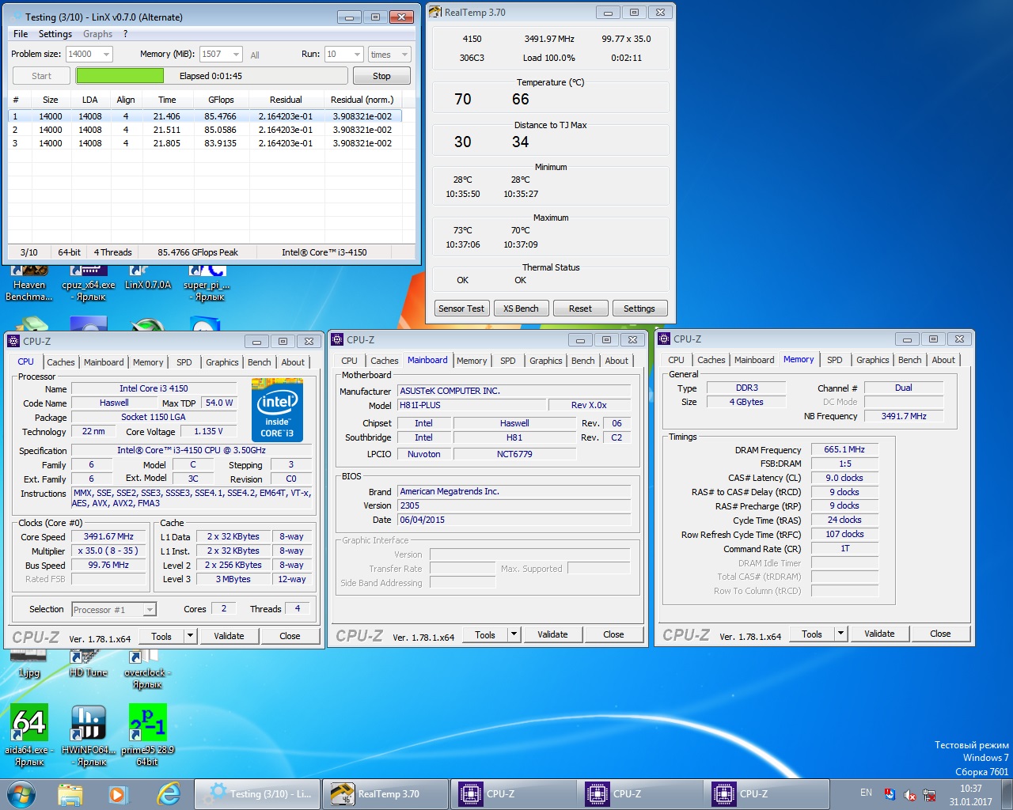Open the Run count dropdown in LinX
Image resolution: width=1013 pixels, height=810 pixels.
click(x=357, y=54)
